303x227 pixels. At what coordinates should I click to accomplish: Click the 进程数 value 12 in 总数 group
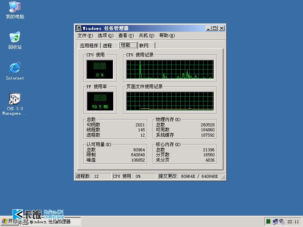pyautogui.click(x=143, y=135)
